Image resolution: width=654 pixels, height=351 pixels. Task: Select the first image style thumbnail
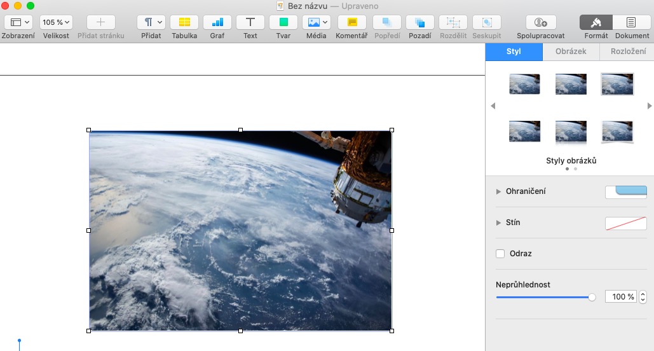[x=524, y=84]
